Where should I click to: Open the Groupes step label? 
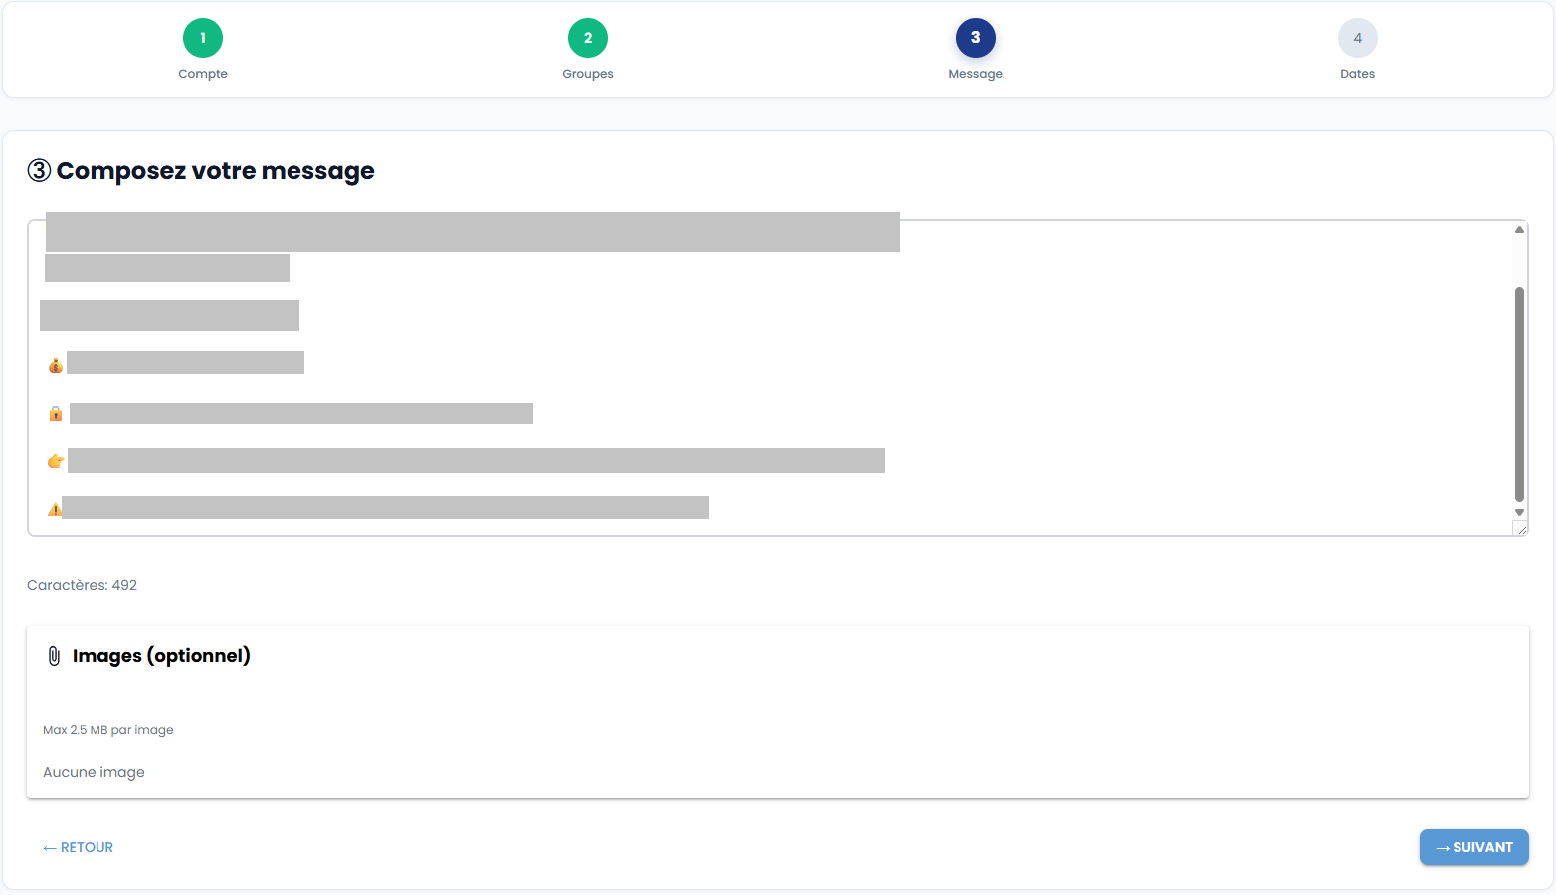(588, 74)
